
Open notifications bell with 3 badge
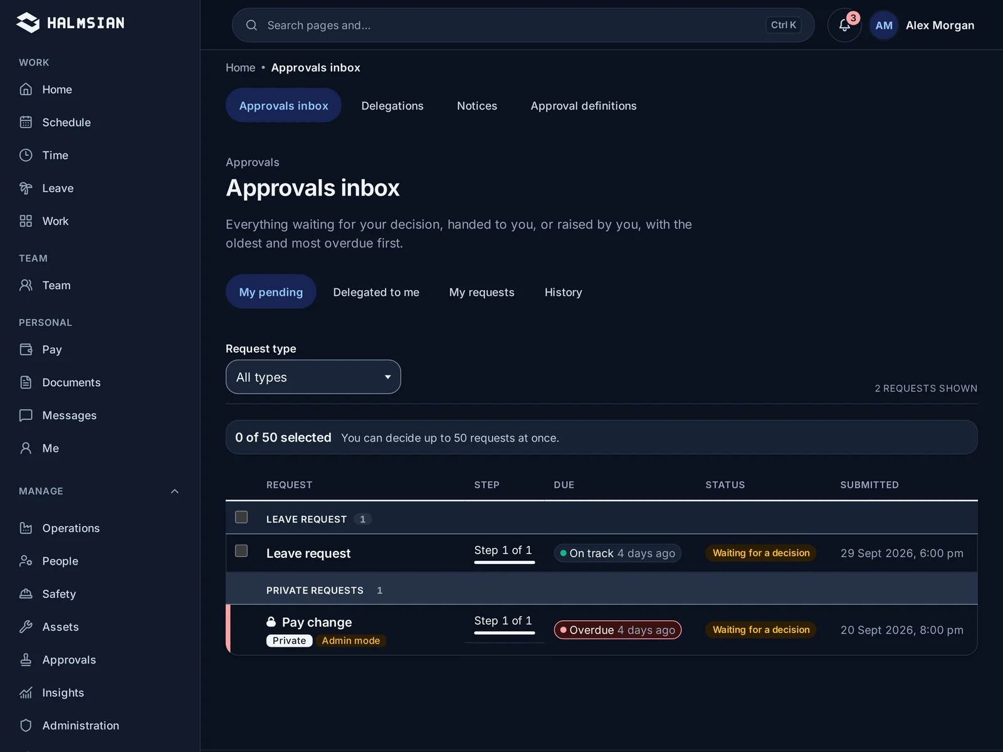pos(844,25)
